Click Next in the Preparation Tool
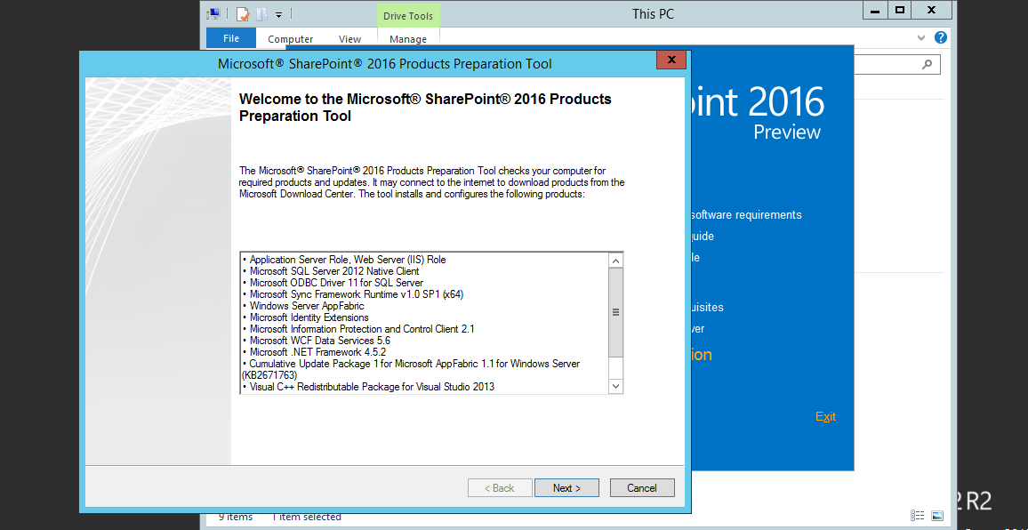1028x530 pixels. point(566,488)
